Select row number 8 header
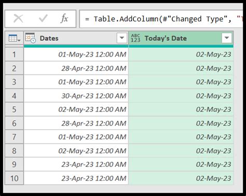The image size is (246, 196). 14,151
